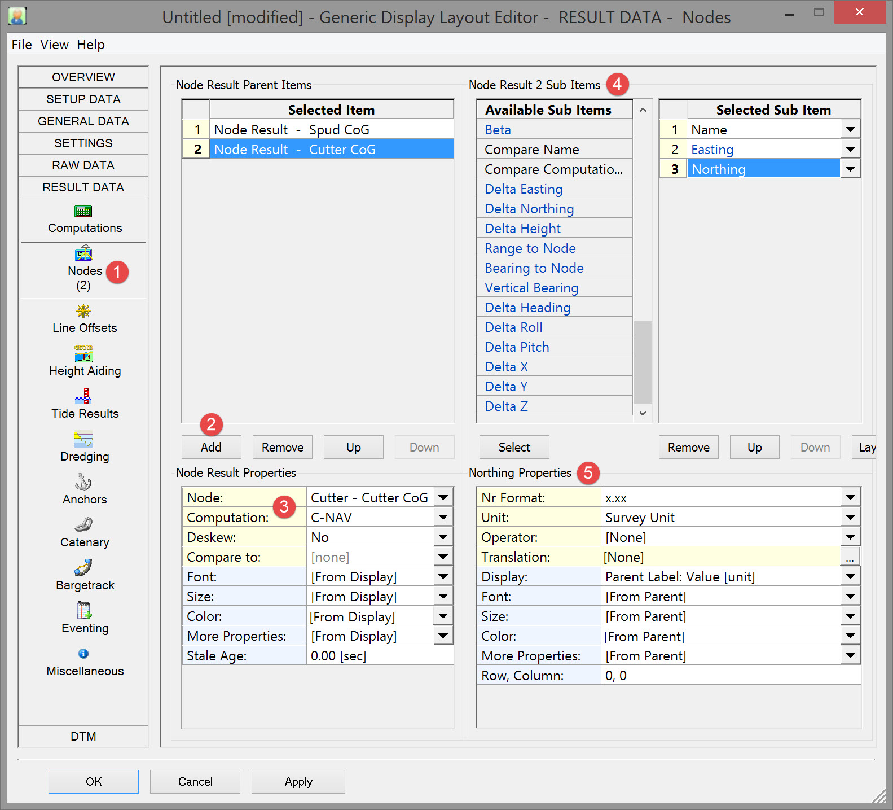Select Delta Heading in Available Sub Items
893x810 pixels.
click(x=527, y=308)
